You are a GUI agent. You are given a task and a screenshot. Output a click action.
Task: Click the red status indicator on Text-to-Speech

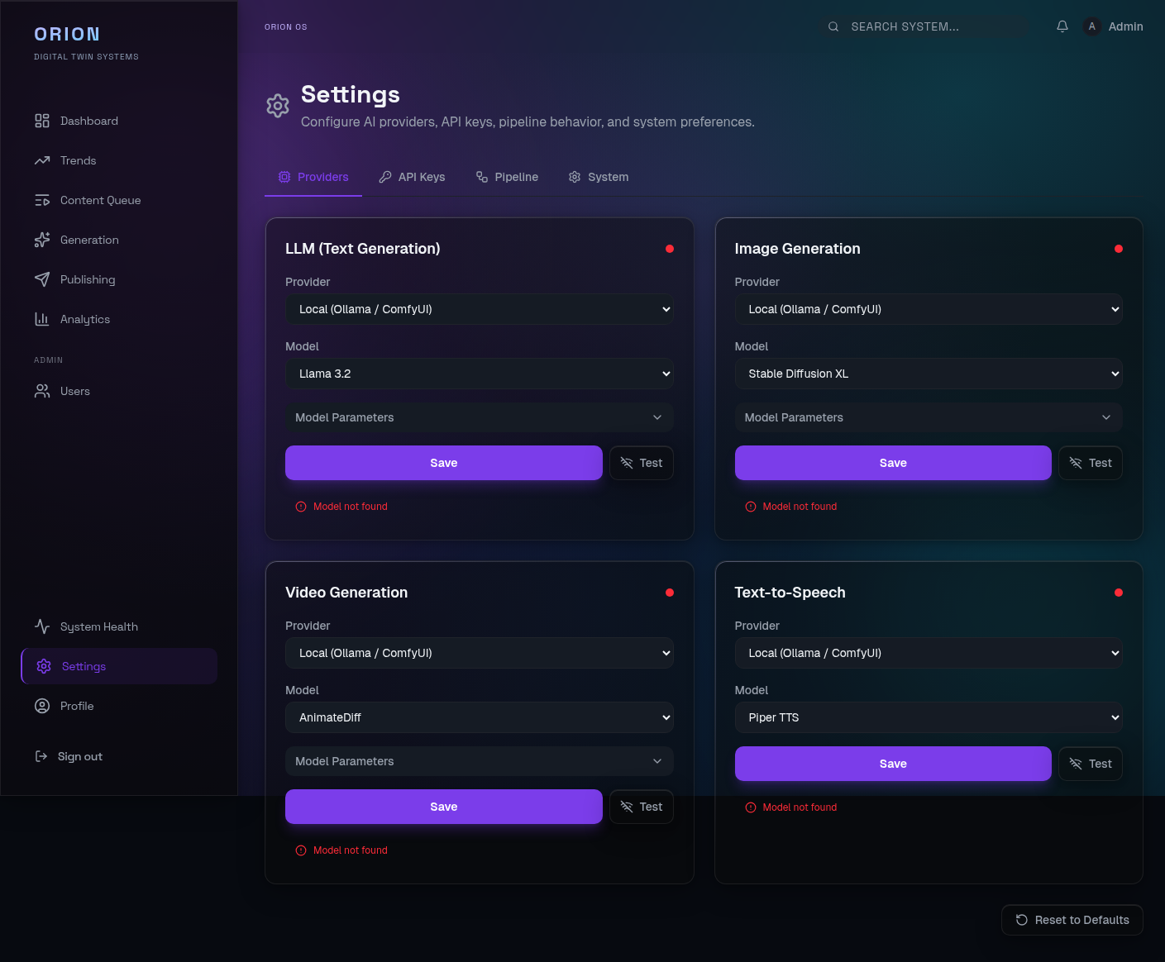pyautogui.click(x=1119, y=592)
